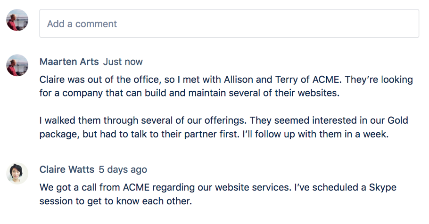The image size is (429, 224).
Task: Click Claire's comment about the Skype session
Action: (218, 194)
